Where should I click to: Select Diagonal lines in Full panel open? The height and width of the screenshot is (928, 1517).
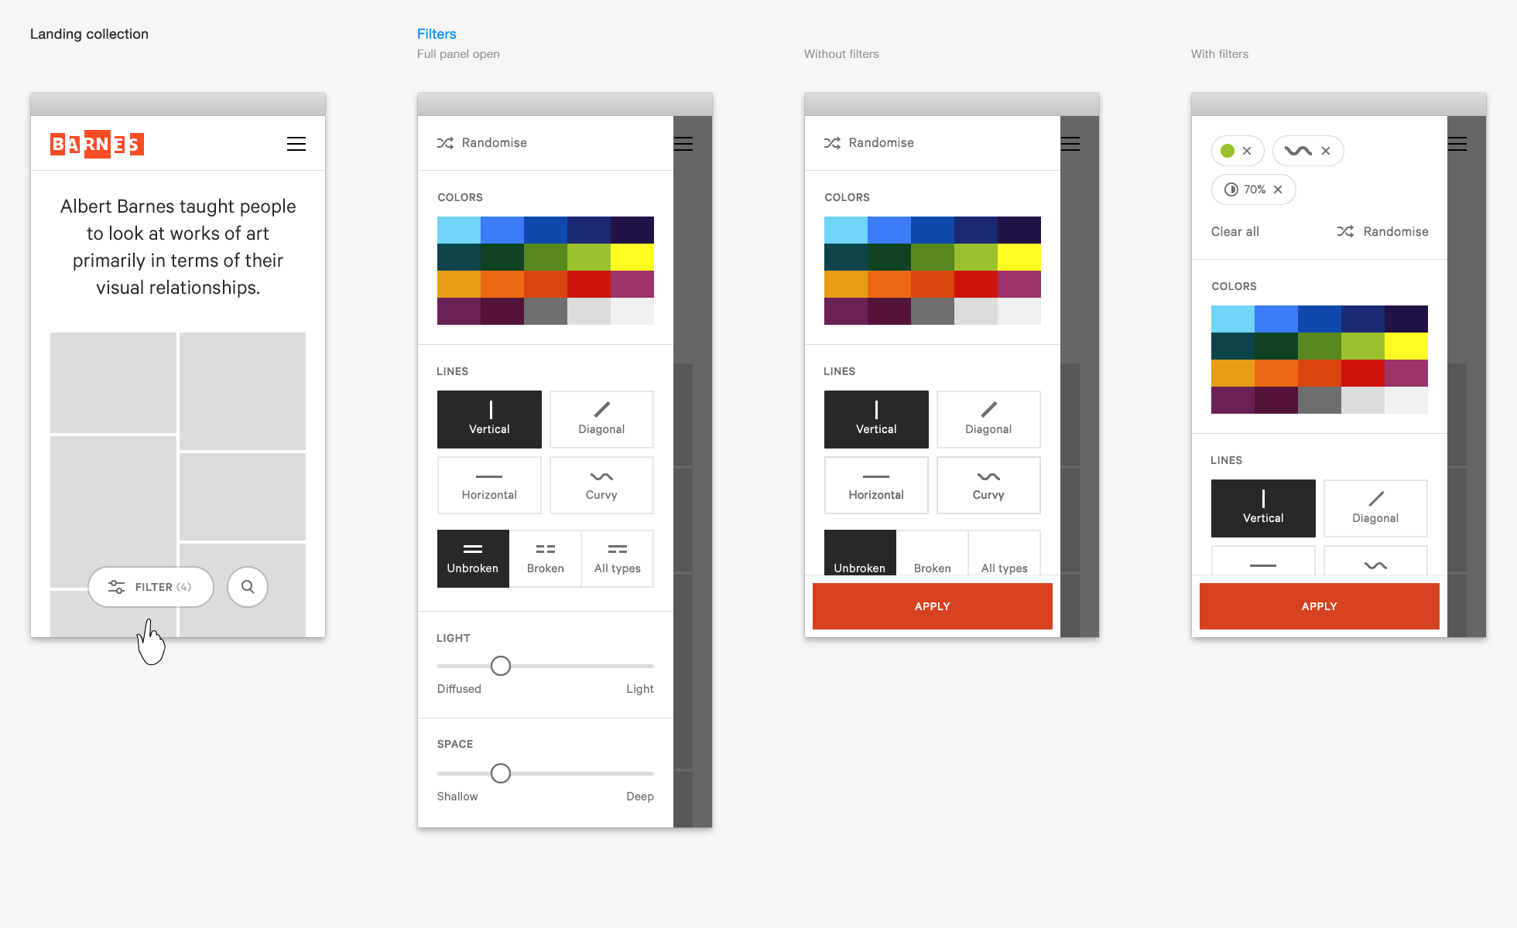click(601, 419)
